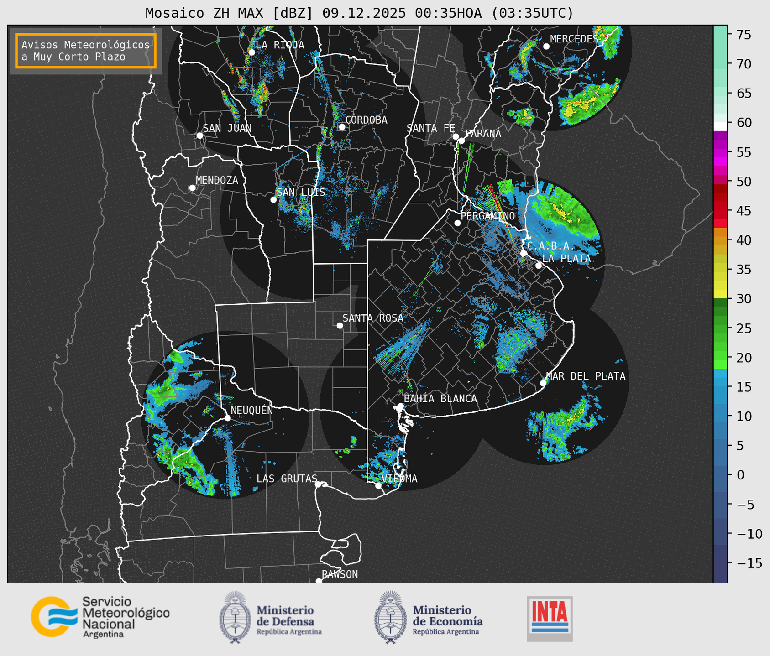Viewport: 770px width, 656px height.
Task: Click the SANTA ROSA city label
Action: point(373,318)
